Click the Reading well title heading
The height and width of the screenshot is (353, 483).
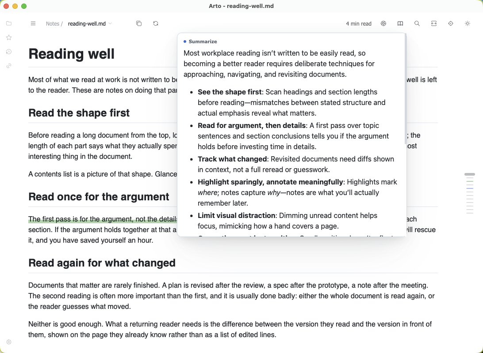pyautogui.click(x=72, y=54)
